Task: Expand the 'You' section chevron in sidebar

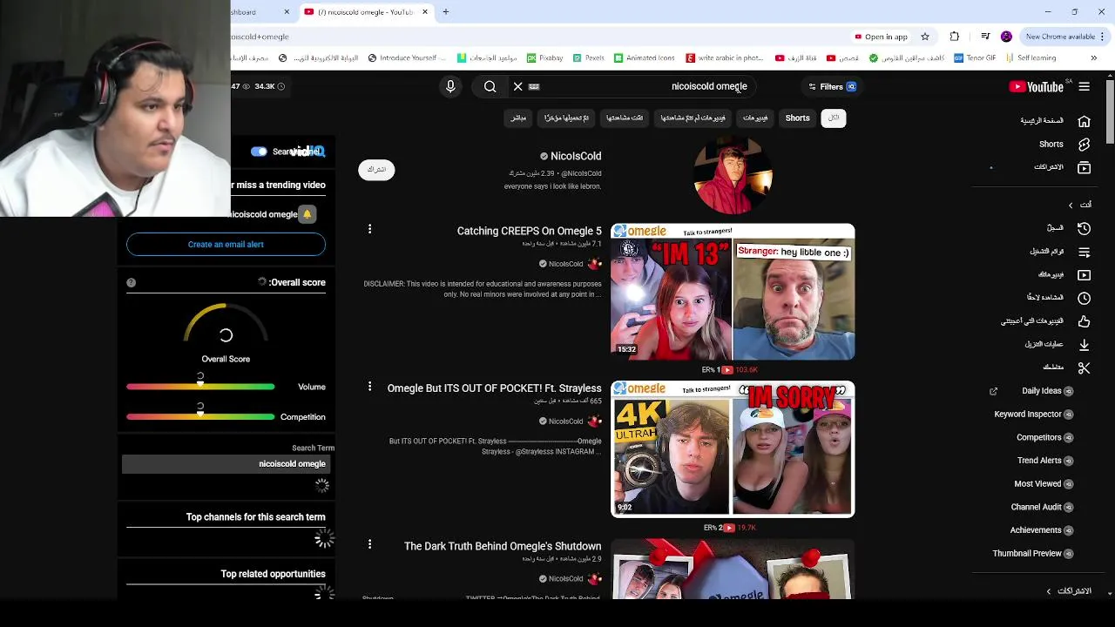Action: [x=1071, y=205]
